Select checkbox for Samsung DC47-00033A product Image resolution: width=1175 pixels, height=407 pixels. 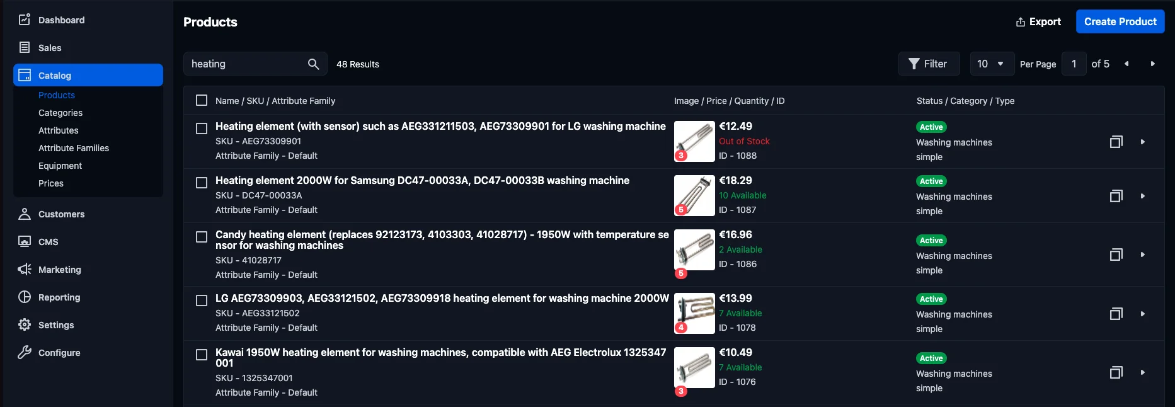click(202, 183)
